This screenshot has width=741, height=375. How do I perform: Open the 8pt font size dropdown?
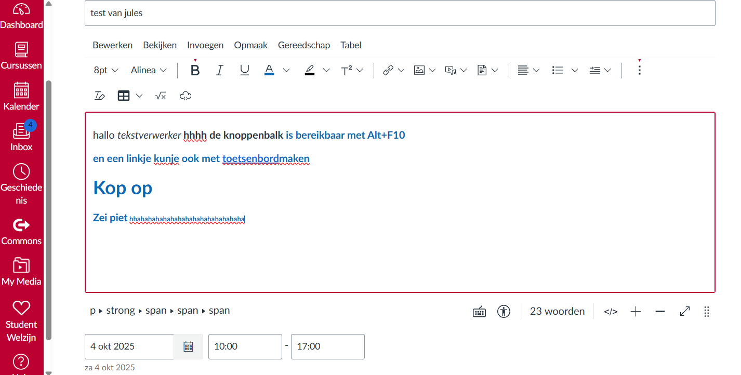105,70
